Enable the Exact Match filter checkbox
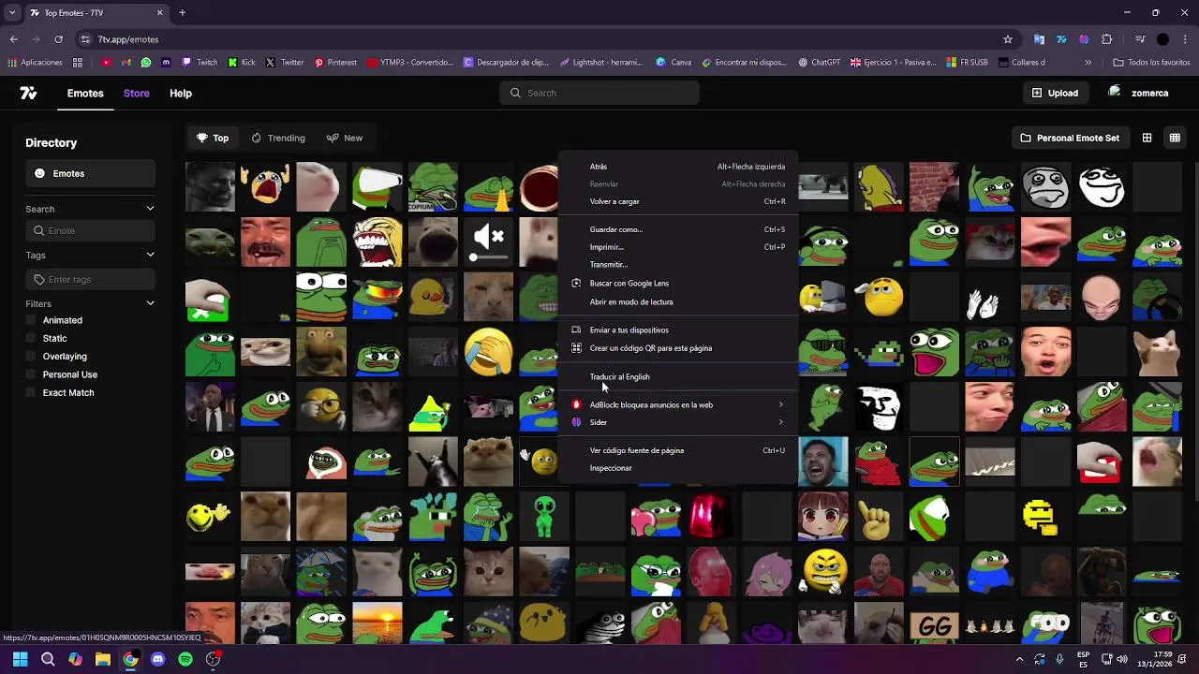 click(x=31, y=392)
